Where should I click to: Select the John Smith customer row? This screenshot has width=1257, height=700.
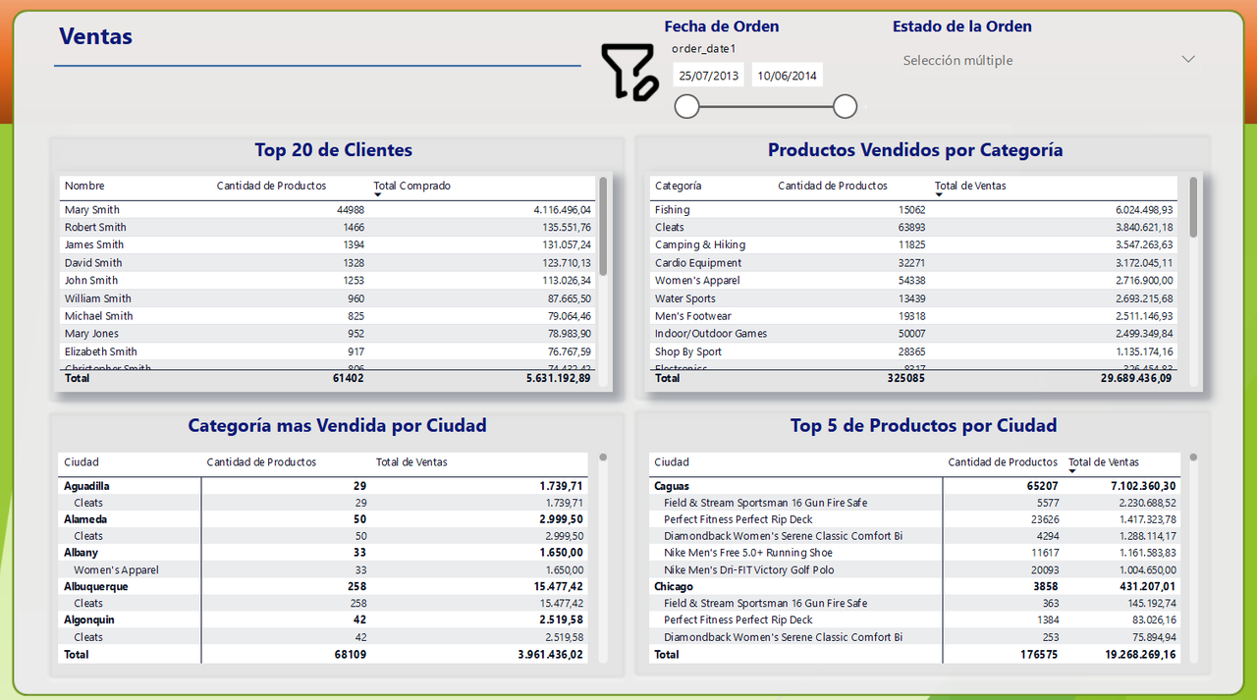pos(328,280)
